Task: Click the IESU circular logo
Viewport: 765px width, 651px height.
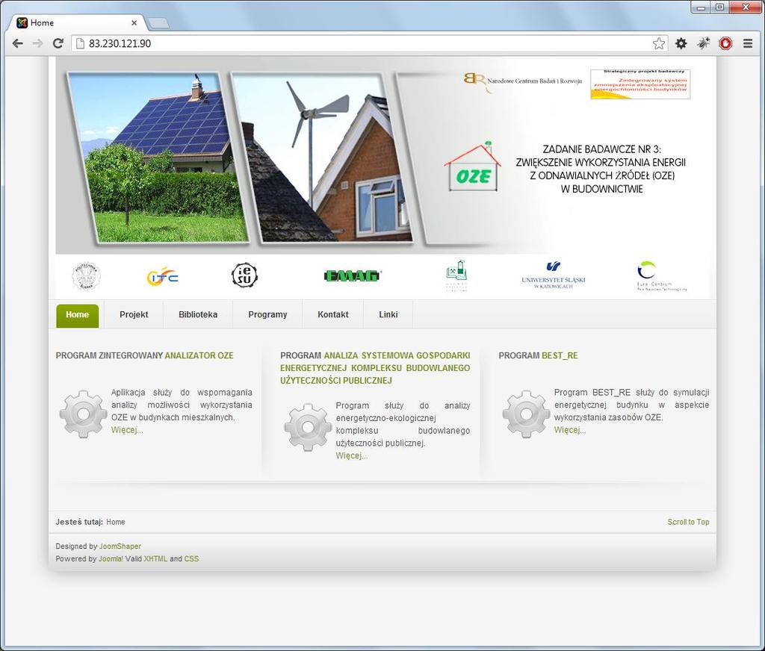Action: click(244, 275)
